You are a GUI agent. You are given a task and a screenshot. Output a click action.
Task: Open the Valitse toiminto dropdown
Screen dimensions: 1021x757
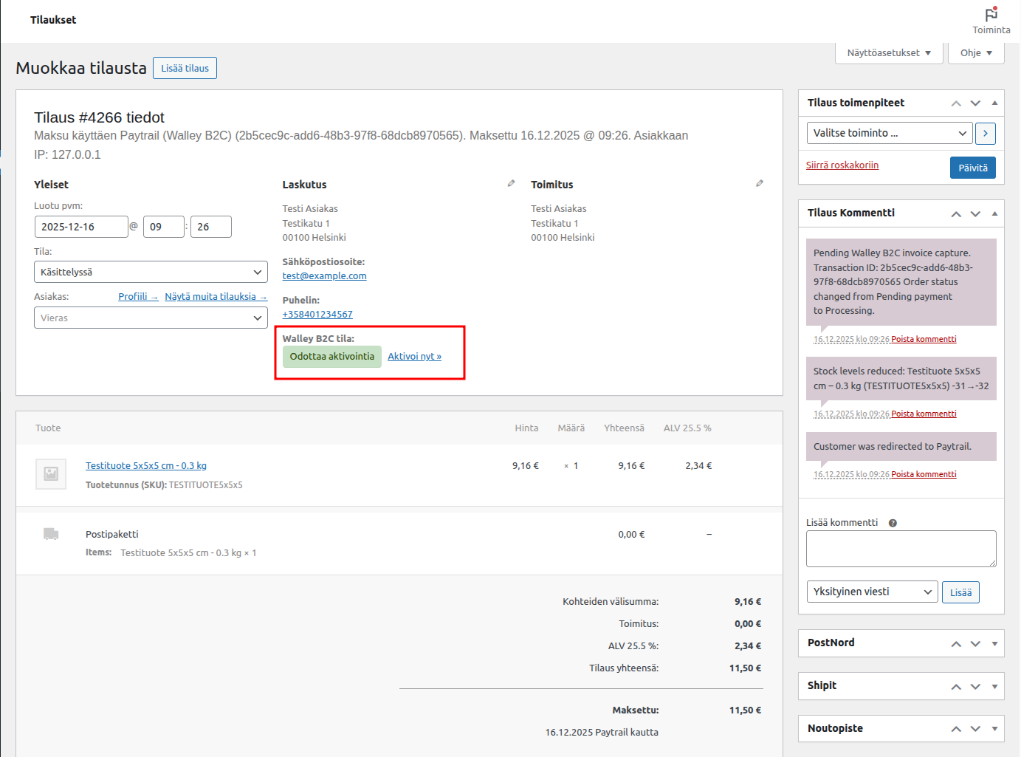[890, 134]
